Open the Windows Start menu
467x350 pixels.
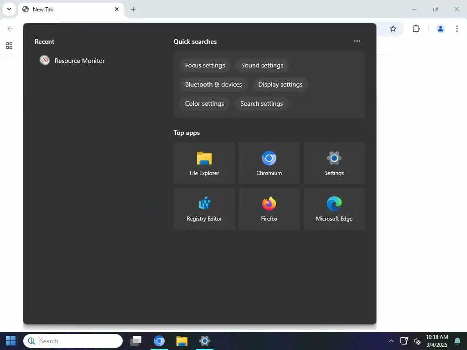pyautogui.click(x=11, y=341)
